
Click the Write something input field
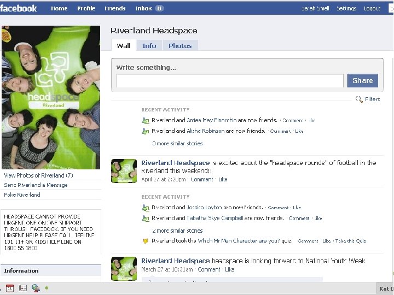pyautogui.click(x=230, y=80)
